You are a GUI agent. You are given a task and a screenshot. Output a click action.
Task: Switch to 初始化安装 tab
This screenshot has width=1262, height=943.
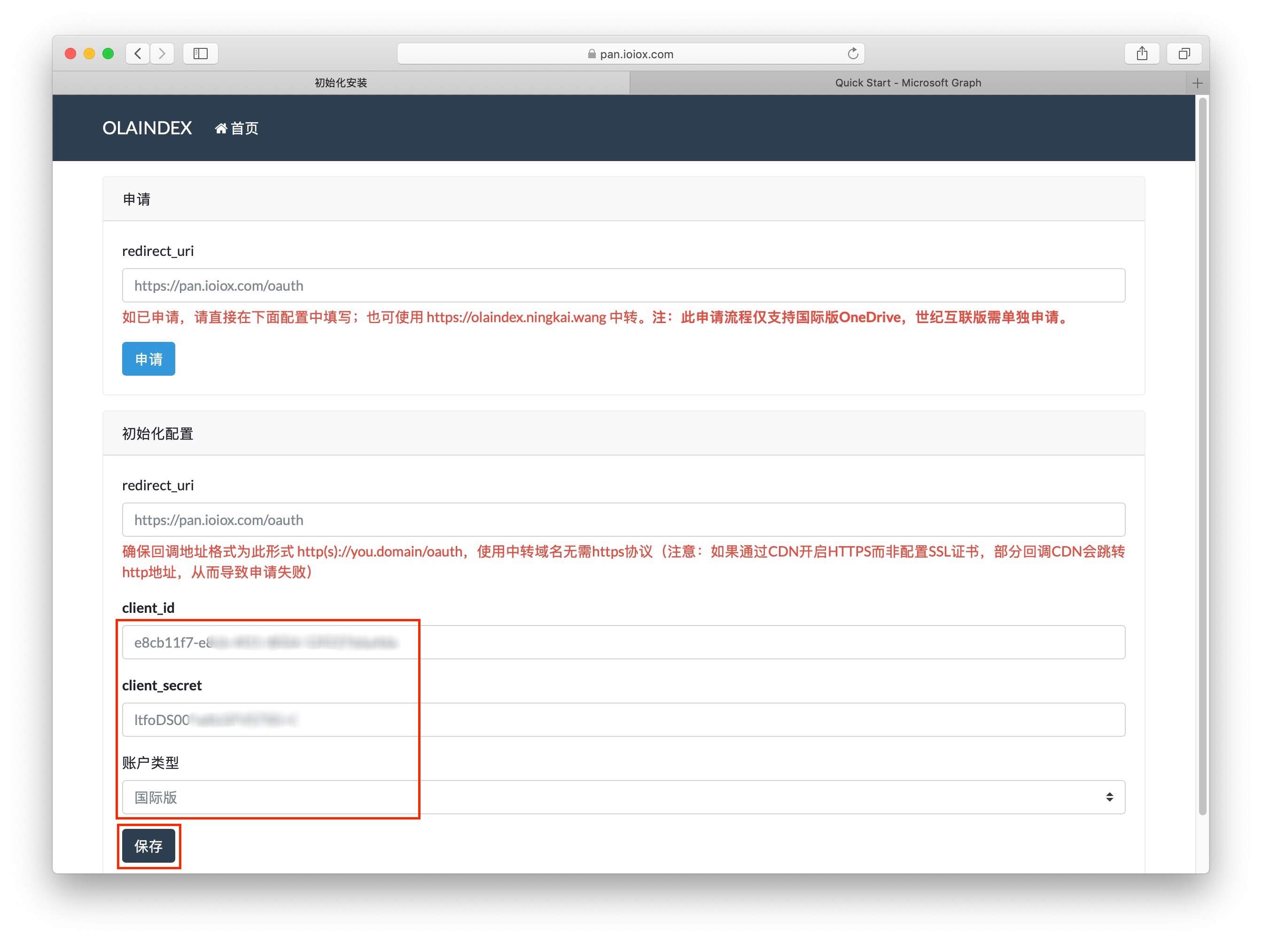coord(341,83)
